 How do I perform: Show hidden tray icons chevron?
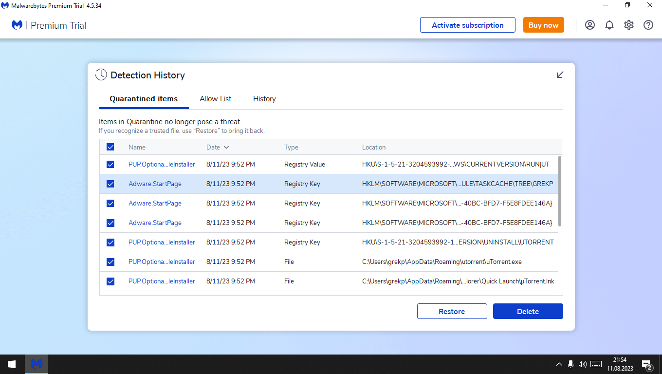click(559, 364)
